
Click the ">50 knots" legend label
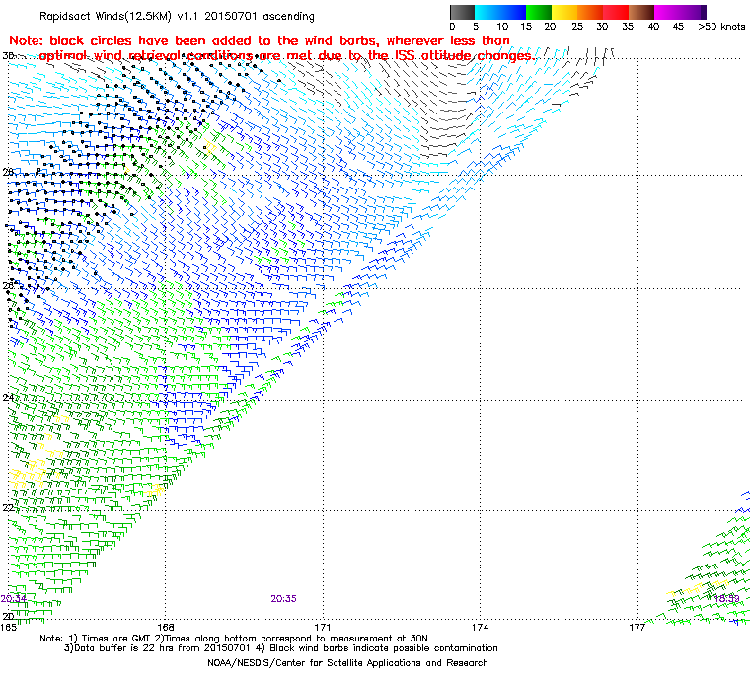point(721,27)
